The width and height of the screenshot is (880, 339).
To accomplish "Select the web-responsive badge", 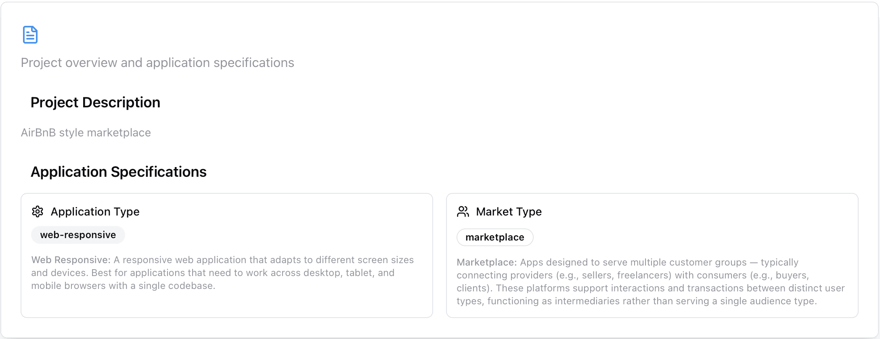I will 78,235.
